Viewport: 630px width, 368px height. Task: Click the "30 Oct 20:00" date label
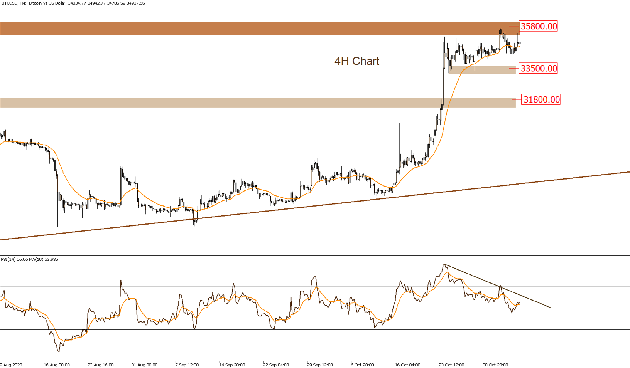495,365
